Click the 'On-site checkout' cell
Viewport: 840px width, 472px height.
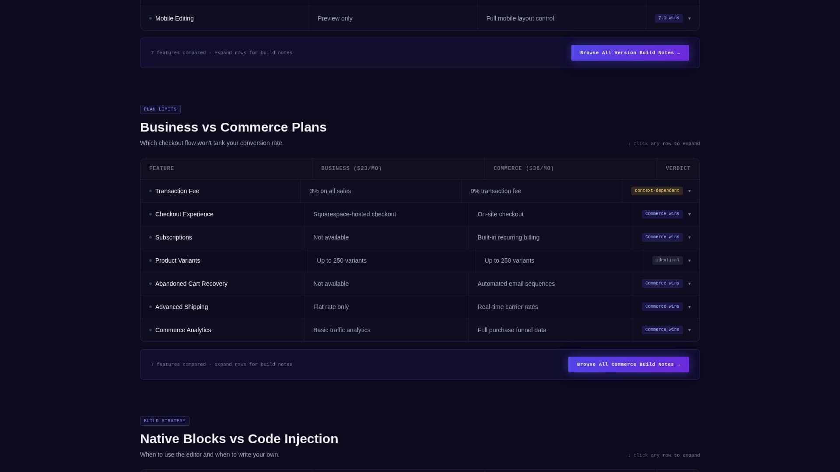[x=551, y=214]
